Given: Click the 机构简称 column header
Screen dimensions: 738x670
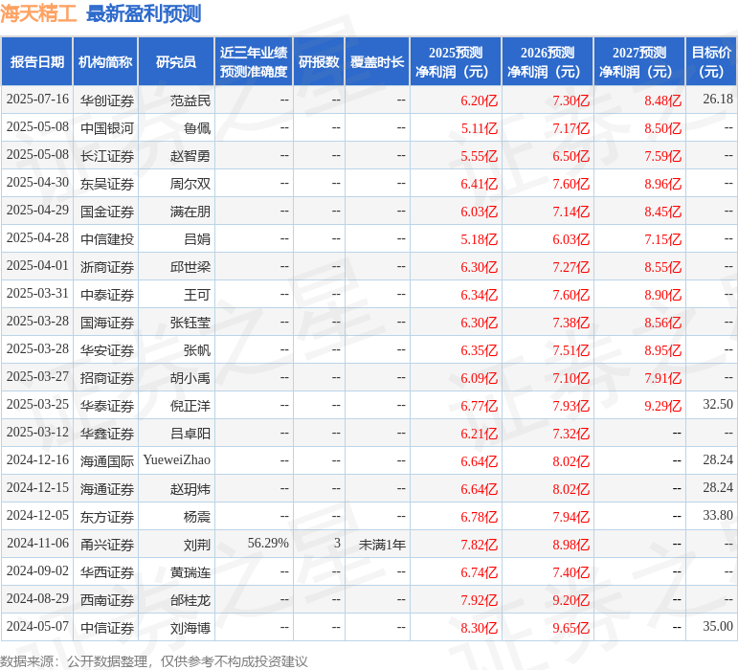Looking at the screenshot, I should pos(105,61).
